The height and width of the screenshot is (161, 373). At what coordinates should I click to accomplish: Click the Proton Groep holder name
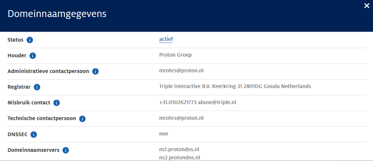point(175,55)
